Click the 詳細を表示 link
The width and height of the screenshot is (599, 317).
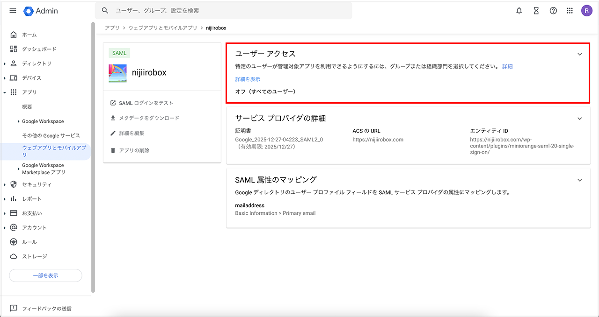tap(248, 79)
